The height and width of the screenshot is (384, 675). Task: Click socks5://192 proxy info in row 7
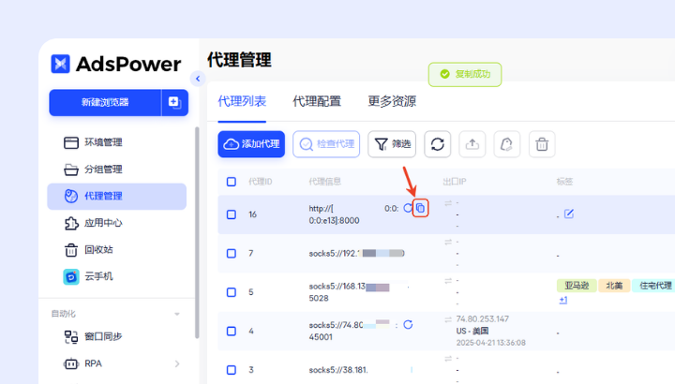pos(356,253)
